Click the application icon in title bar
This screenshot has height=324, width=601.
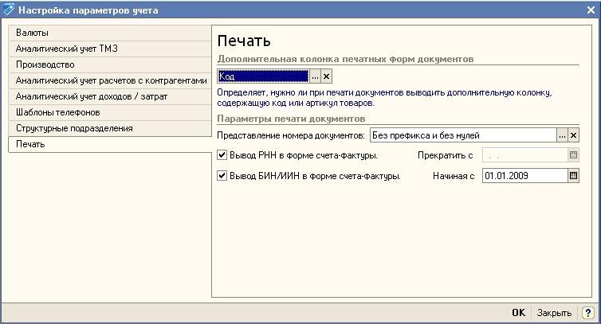[x=9, y=10]
